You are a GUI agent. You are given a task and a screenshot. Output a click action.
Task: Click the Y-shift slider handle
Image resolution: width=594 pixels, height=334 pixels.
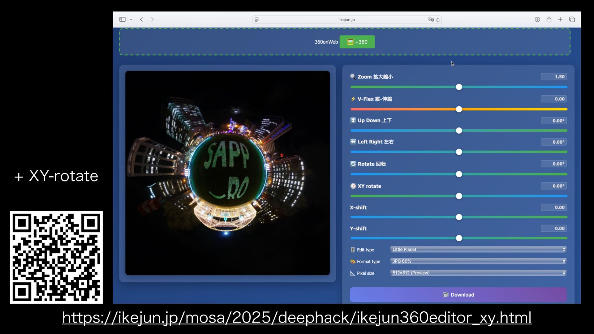459,238
